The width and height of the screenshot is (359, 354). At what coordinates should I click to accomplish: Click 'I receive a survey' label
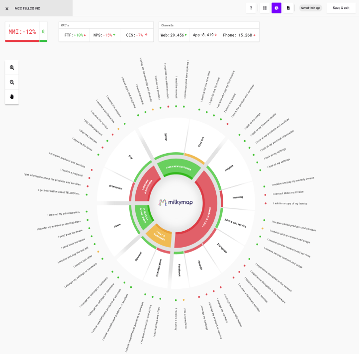tap(176, 319)
